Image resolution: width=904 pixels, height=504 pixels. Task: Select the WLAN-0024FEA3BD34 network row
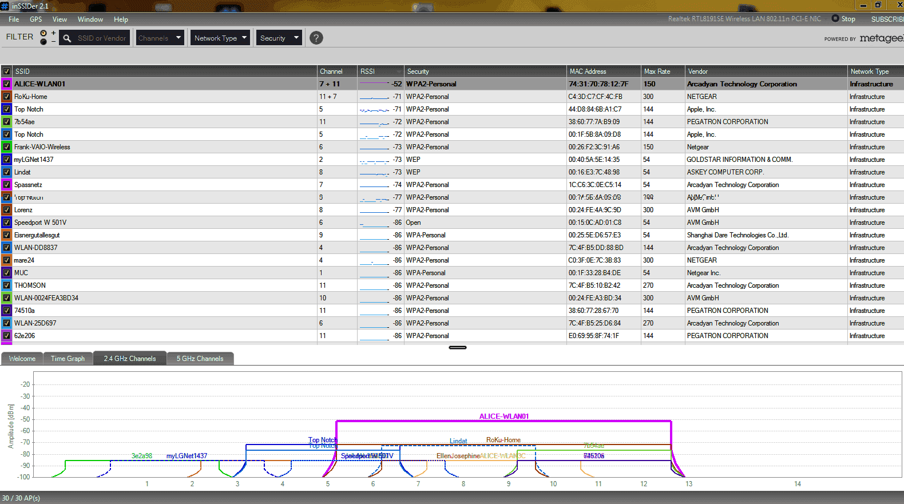point(452,298)
